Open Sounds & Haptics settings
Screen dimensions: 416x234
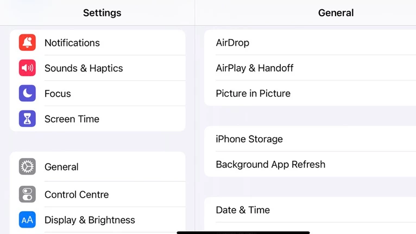coord(98,68)
